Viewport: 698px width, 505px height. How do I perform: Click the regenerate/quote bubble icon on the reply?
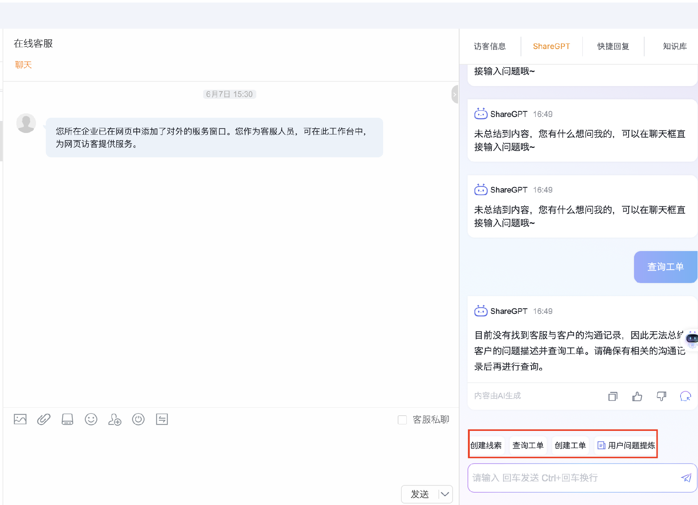[685, 396]
